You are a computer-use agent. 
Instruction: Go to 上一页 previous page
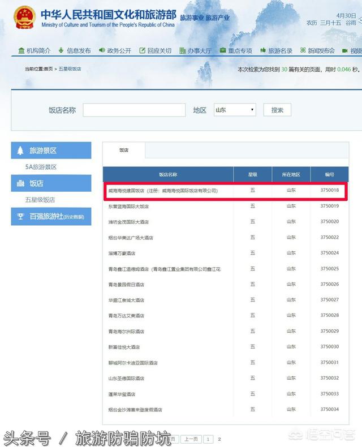click(191, 439)
